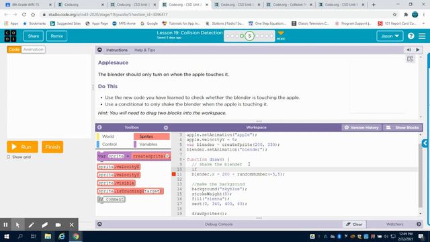Screen dimensions: 430x242
Task: Select current level 5 bubble
Action: pos(249,36)
